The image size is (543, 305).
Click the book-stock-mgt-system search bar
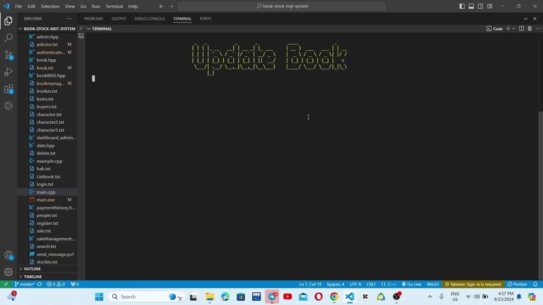282,6
